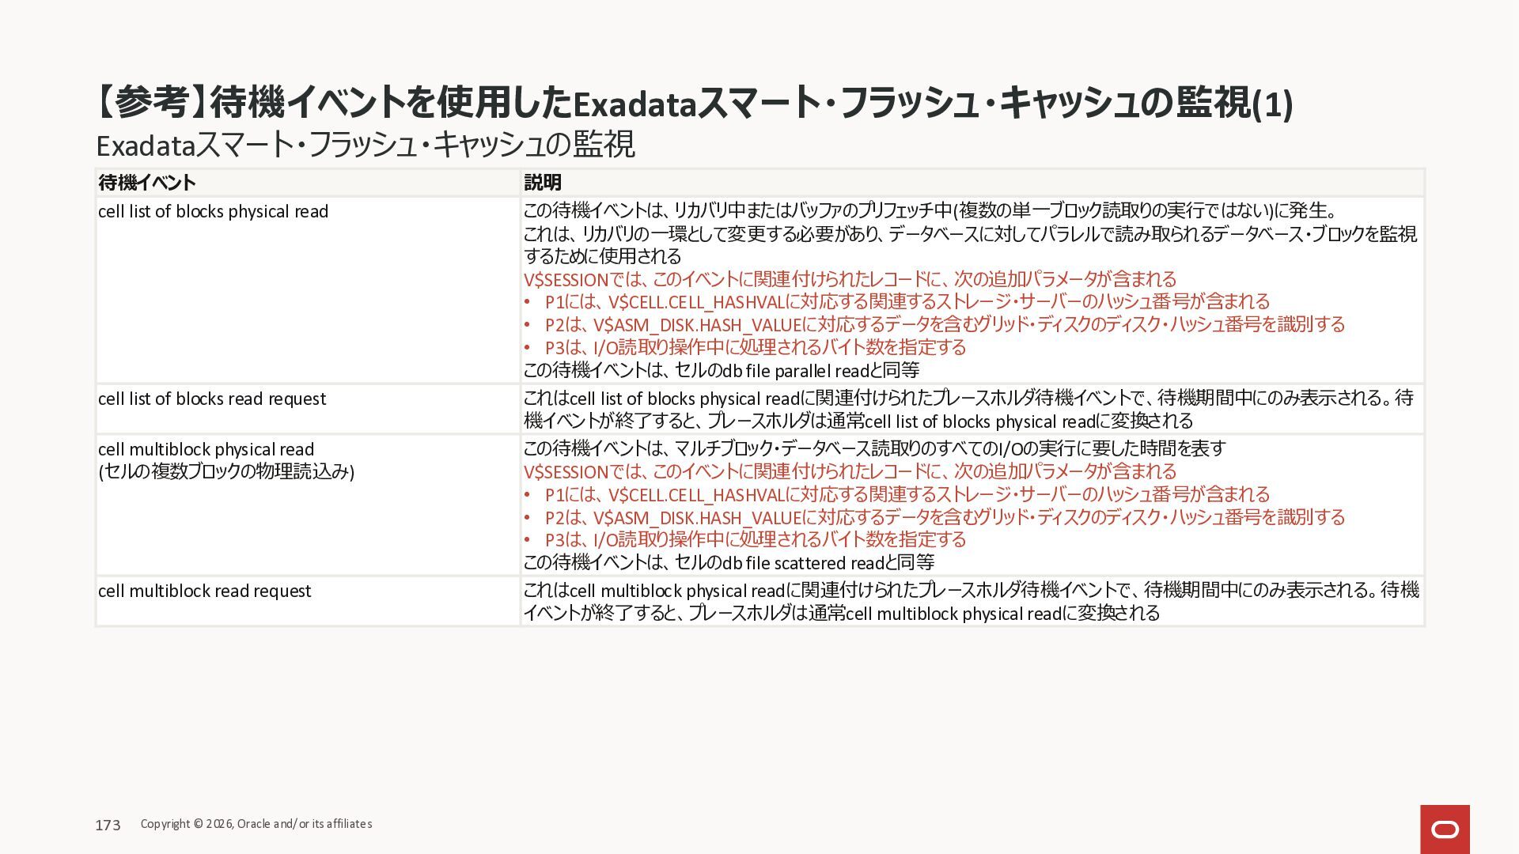Click the 説明 column header
Viewport: 1519px width, 854px height.
[x=543, y=183]
